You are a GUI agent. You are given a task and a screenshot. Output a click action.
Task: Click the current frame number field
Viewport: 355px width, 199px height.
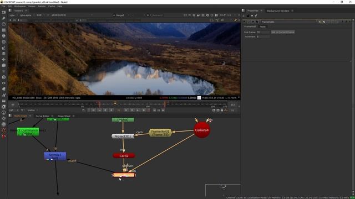118,111
